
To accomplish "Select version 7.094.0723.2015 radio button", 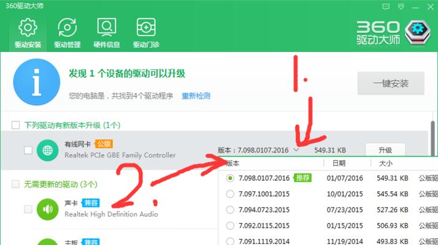I will (230, 209).
